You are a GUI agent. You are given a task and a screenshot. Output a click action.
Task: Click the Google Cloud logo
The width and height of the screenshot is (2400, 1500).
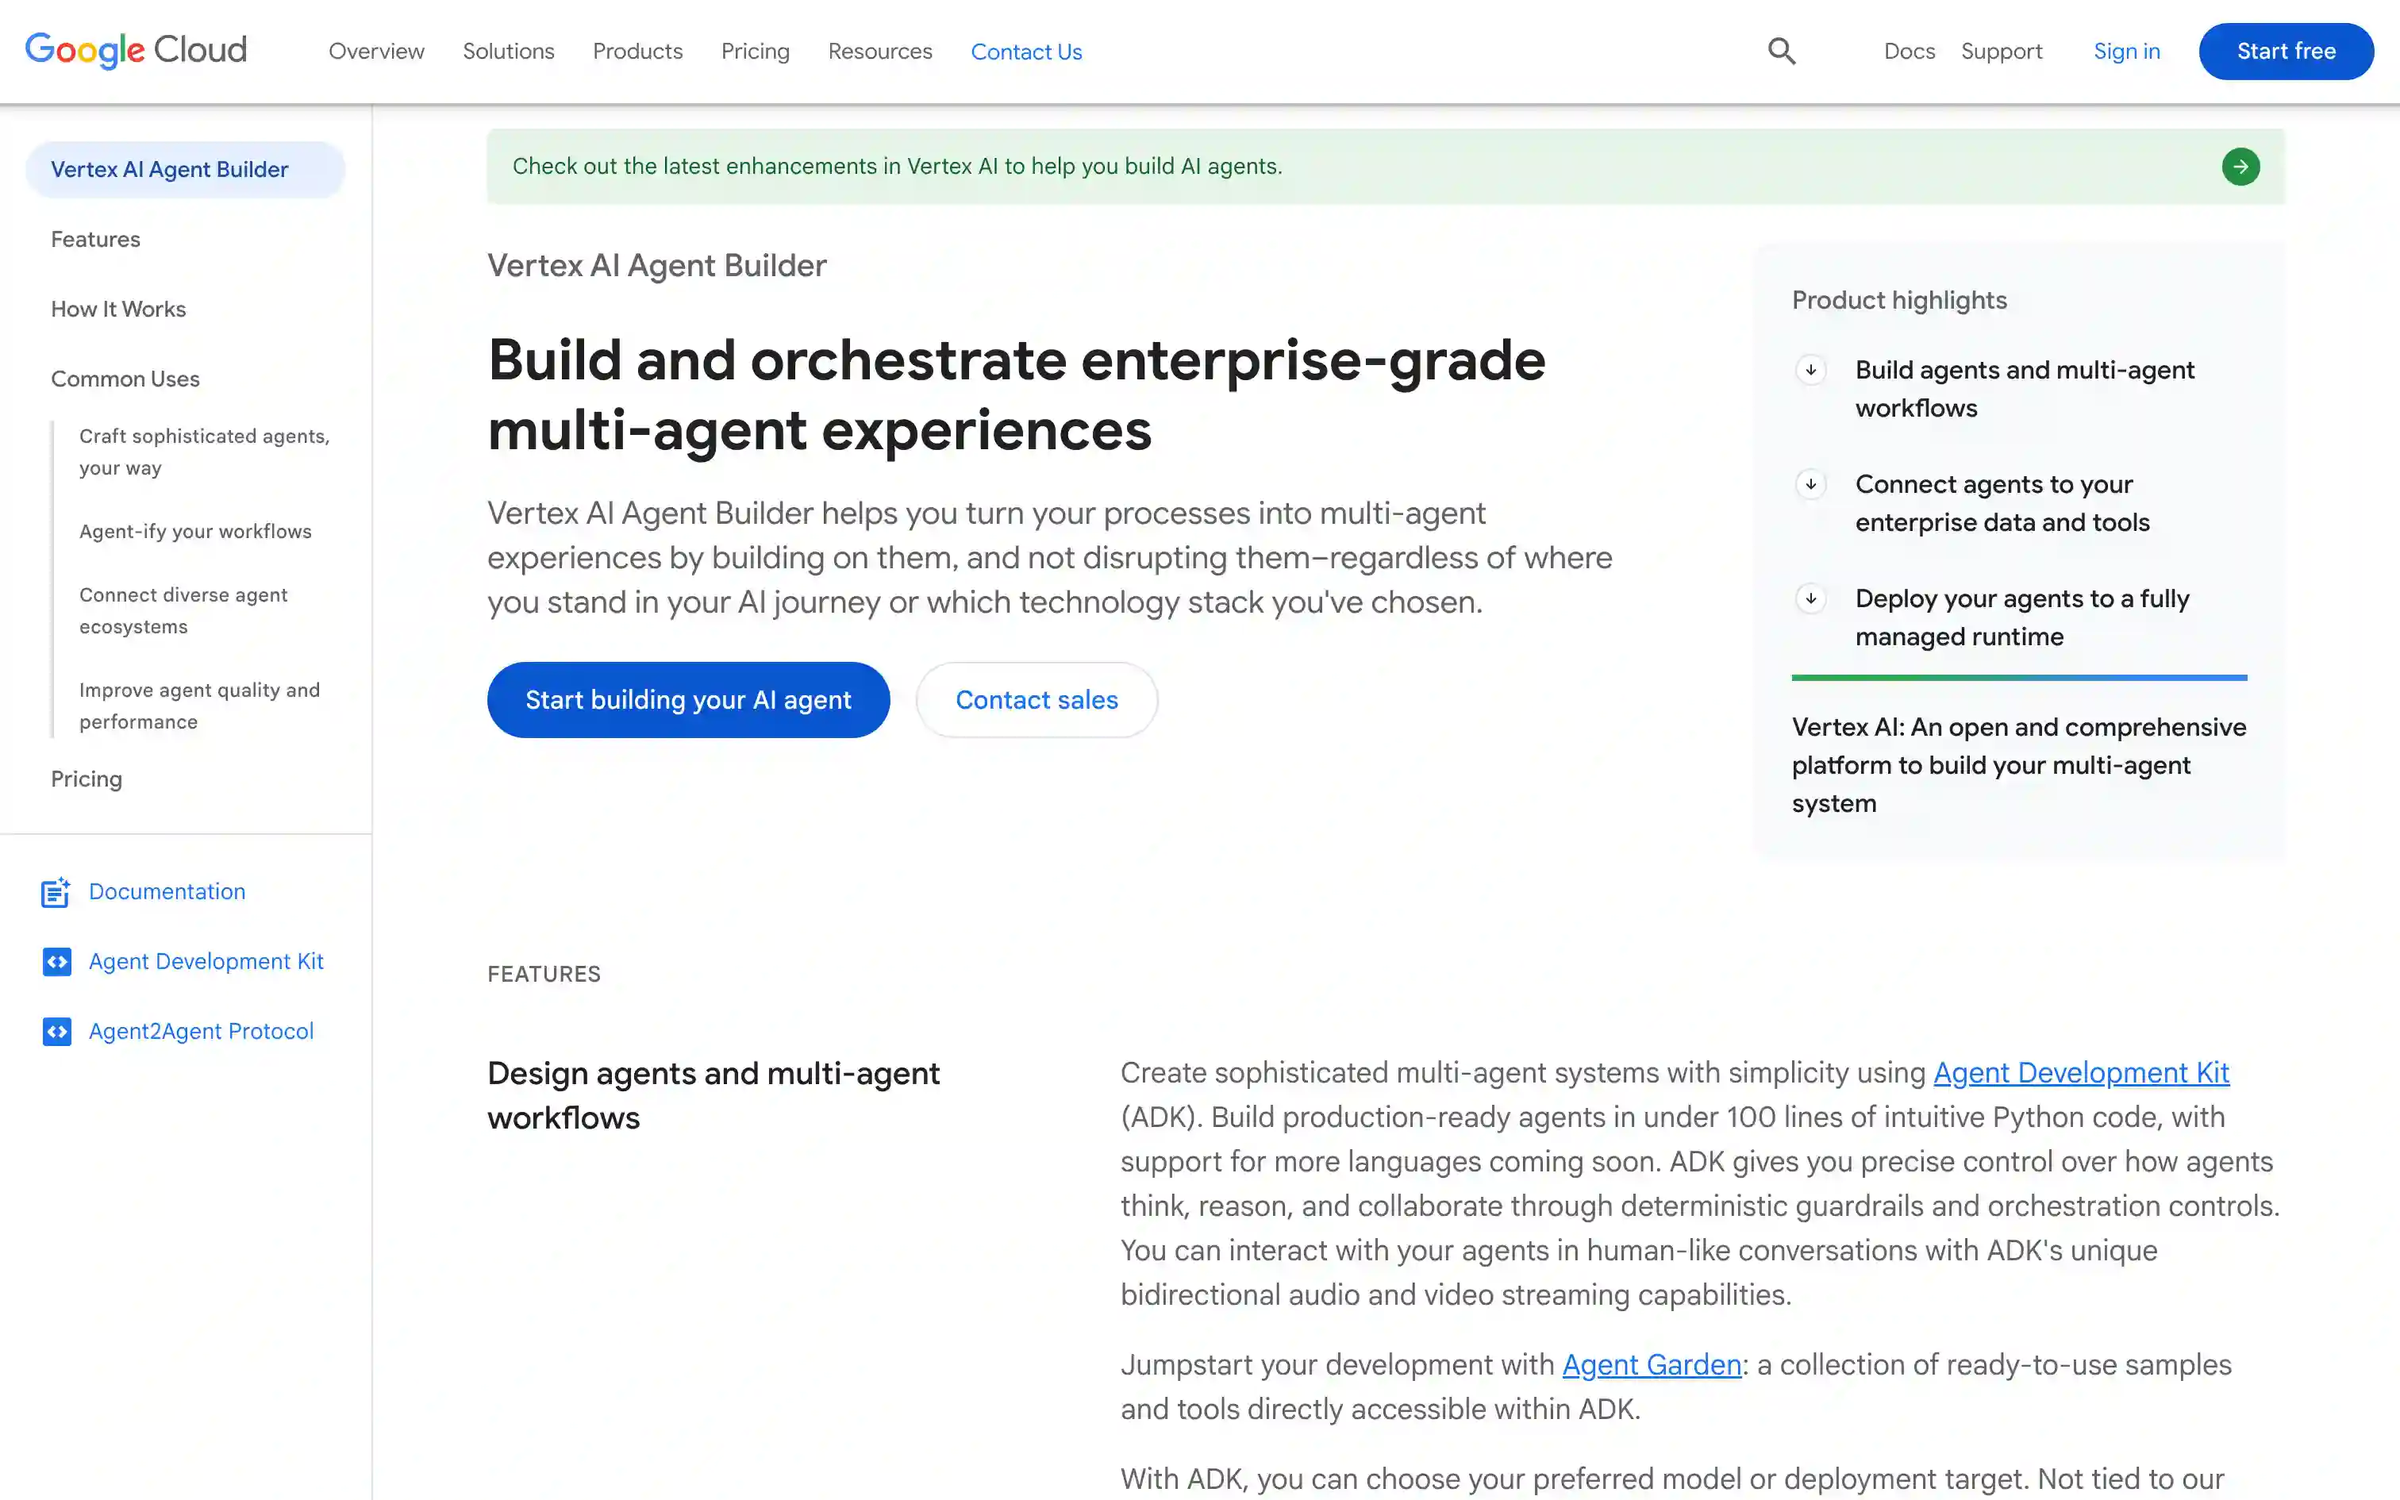pos(136,49)
